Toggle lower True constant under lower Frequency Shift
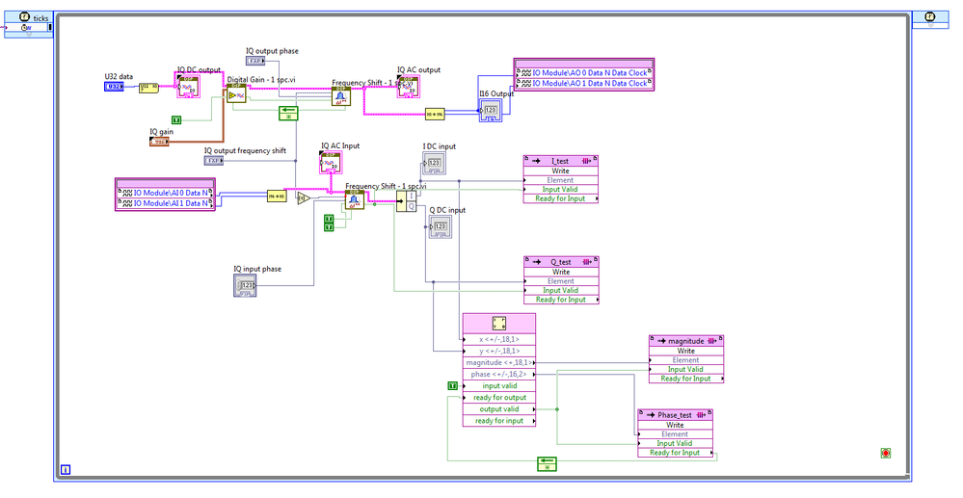This screenshot has height=498, width=963. pos(329,227)
